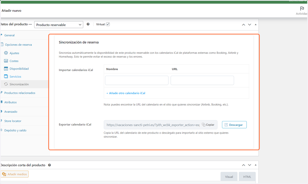Move short description panel up
The height and width of the screenshot is (184, 308).
(x=244, y=165)
